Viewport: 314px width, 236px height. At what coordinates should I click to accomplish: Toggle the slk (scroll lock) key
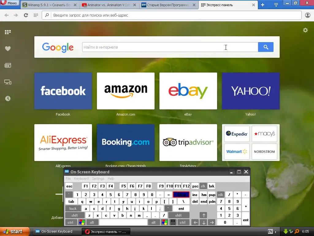tap(203, 186)
